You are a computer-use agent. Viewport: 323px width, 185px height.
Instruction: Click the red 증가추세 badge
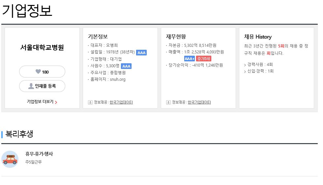tap(204, 59)
